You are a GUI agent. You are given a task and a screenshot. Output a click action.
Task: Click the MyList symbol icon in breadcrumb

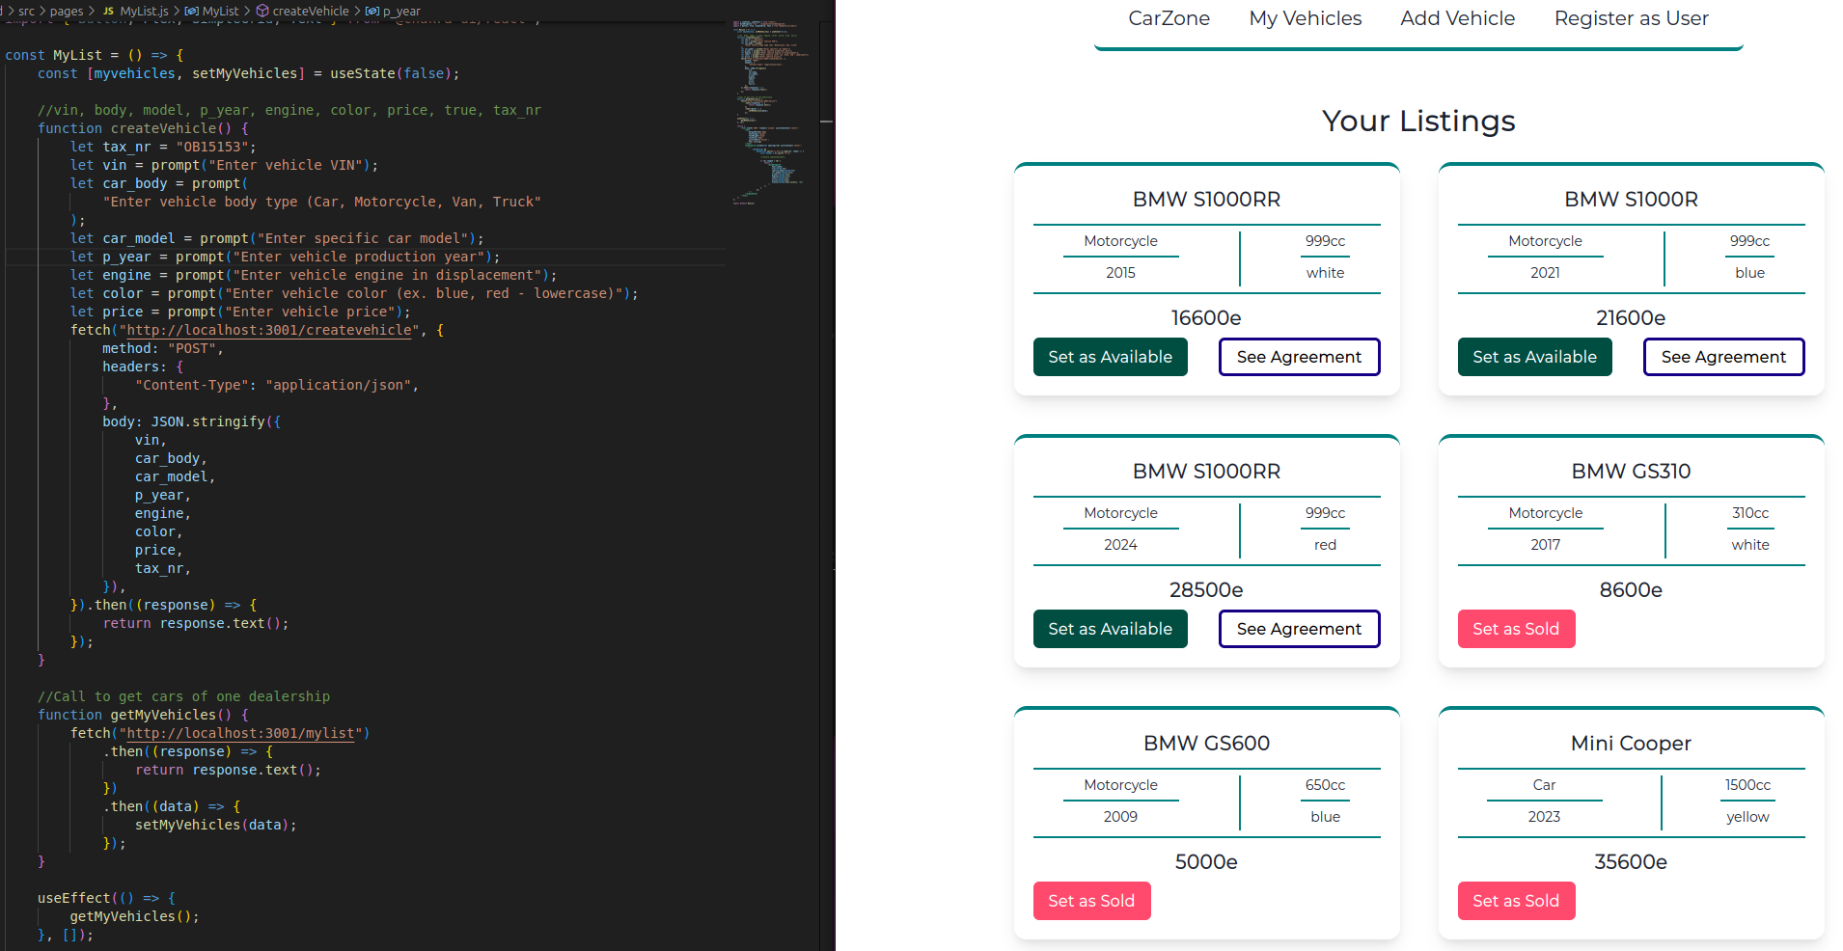pos(192,12)
